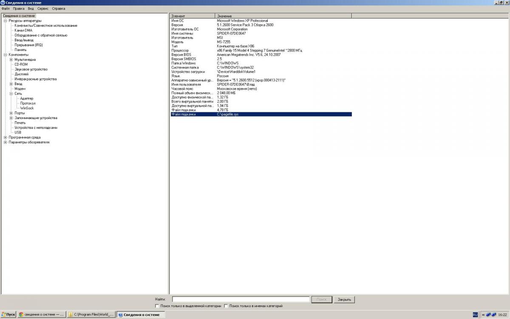Select the Имя пользователя row

click(261, 85)
